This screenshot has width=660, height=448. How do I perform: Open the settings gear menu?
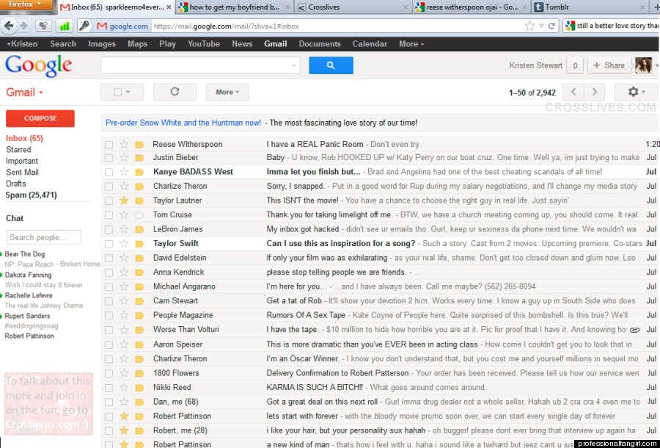(x=632, y=92)
